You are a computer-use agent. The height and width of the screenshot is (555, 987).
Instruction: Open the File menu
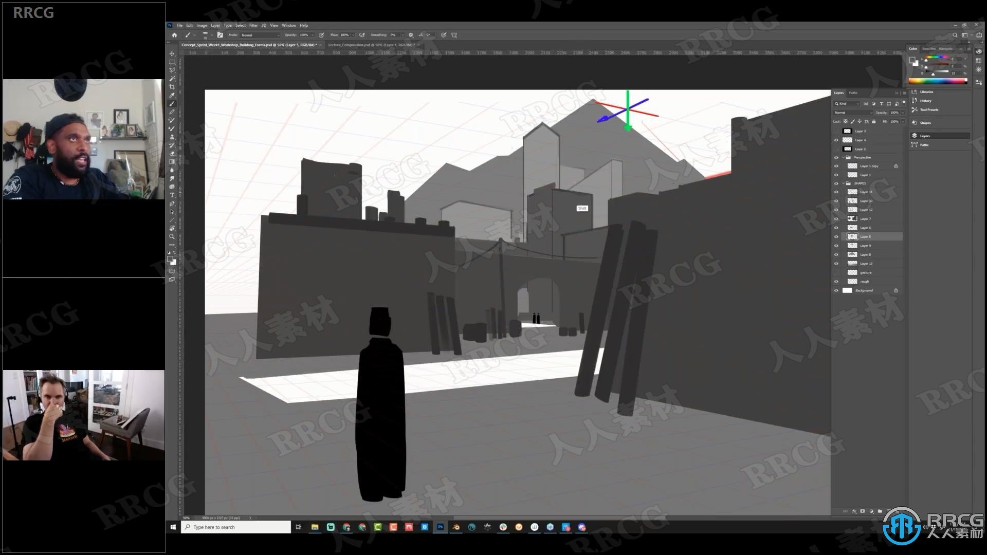click(x=179, y=25)
